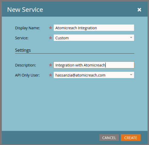Click the Settings section heading

coord(23,50)
